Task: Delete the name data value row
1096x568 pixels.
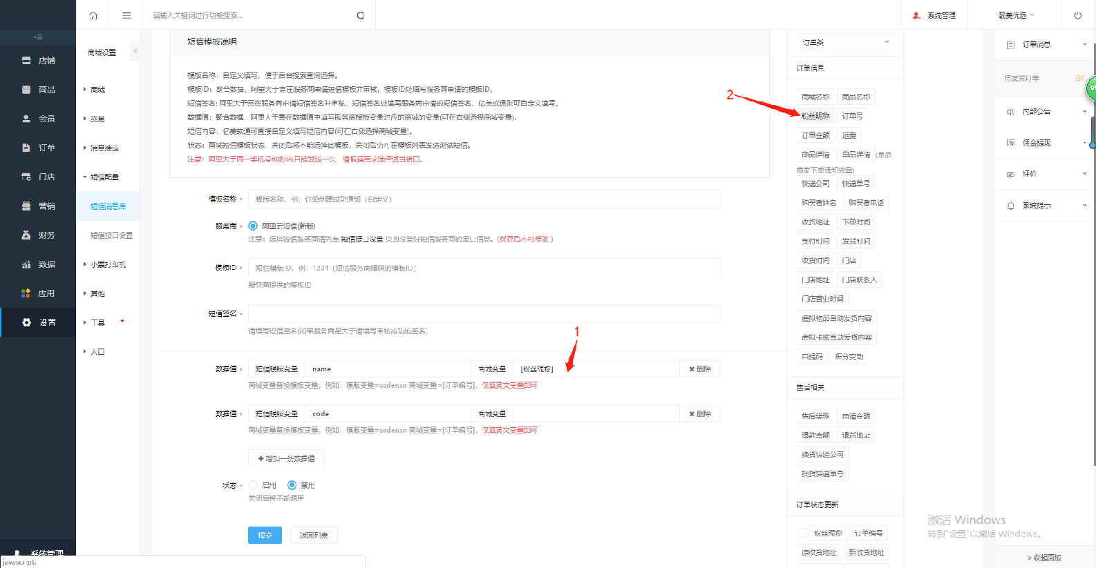Action: pyautogui.click(x=700, y=369)
